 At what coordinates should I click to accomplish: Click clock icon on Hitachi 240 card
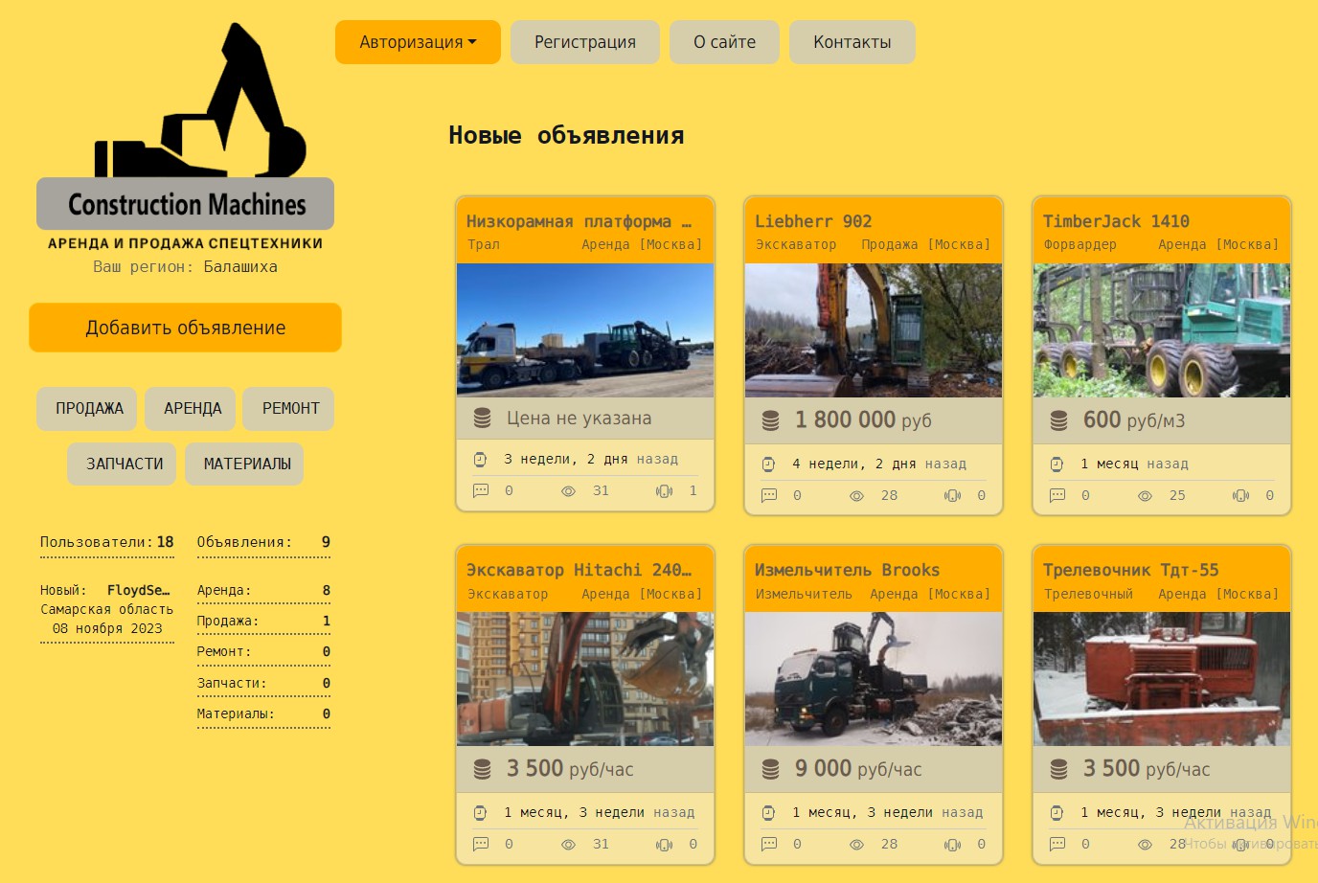click(481, 813)
